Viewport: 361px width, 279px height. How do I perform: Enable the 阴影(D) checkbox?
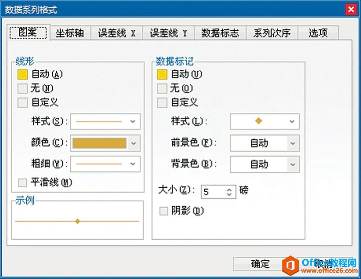[164, 211]
